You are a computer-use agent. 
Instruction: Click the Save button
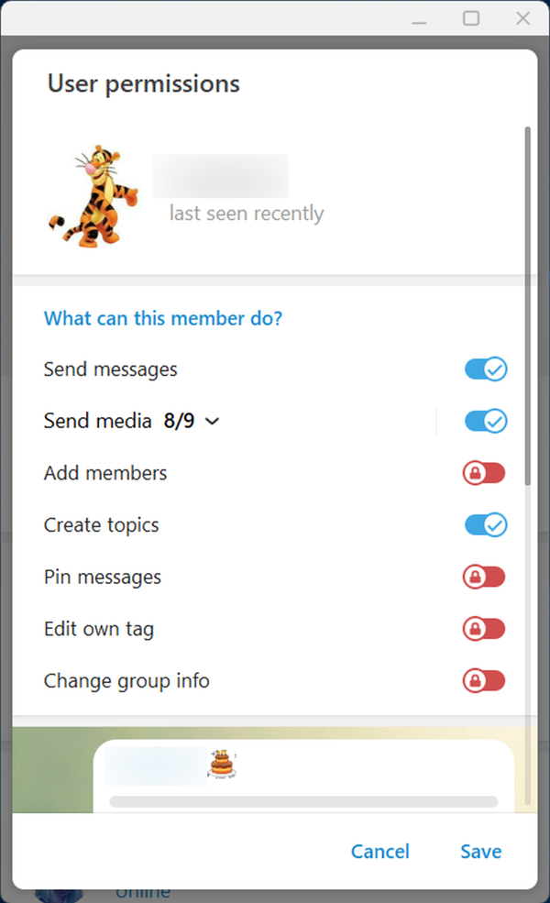[480, 852]
